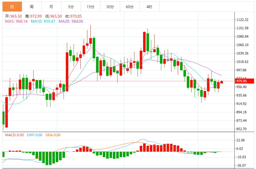256x169 pixels.
Task: Click the 1039.36 price axis label
Action: point(242,53)
